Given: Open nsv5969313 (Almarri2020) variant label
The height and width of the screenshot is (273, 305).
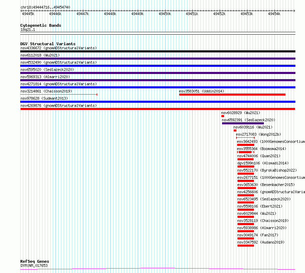Looking at the screenshot, I should coord(45,77).
